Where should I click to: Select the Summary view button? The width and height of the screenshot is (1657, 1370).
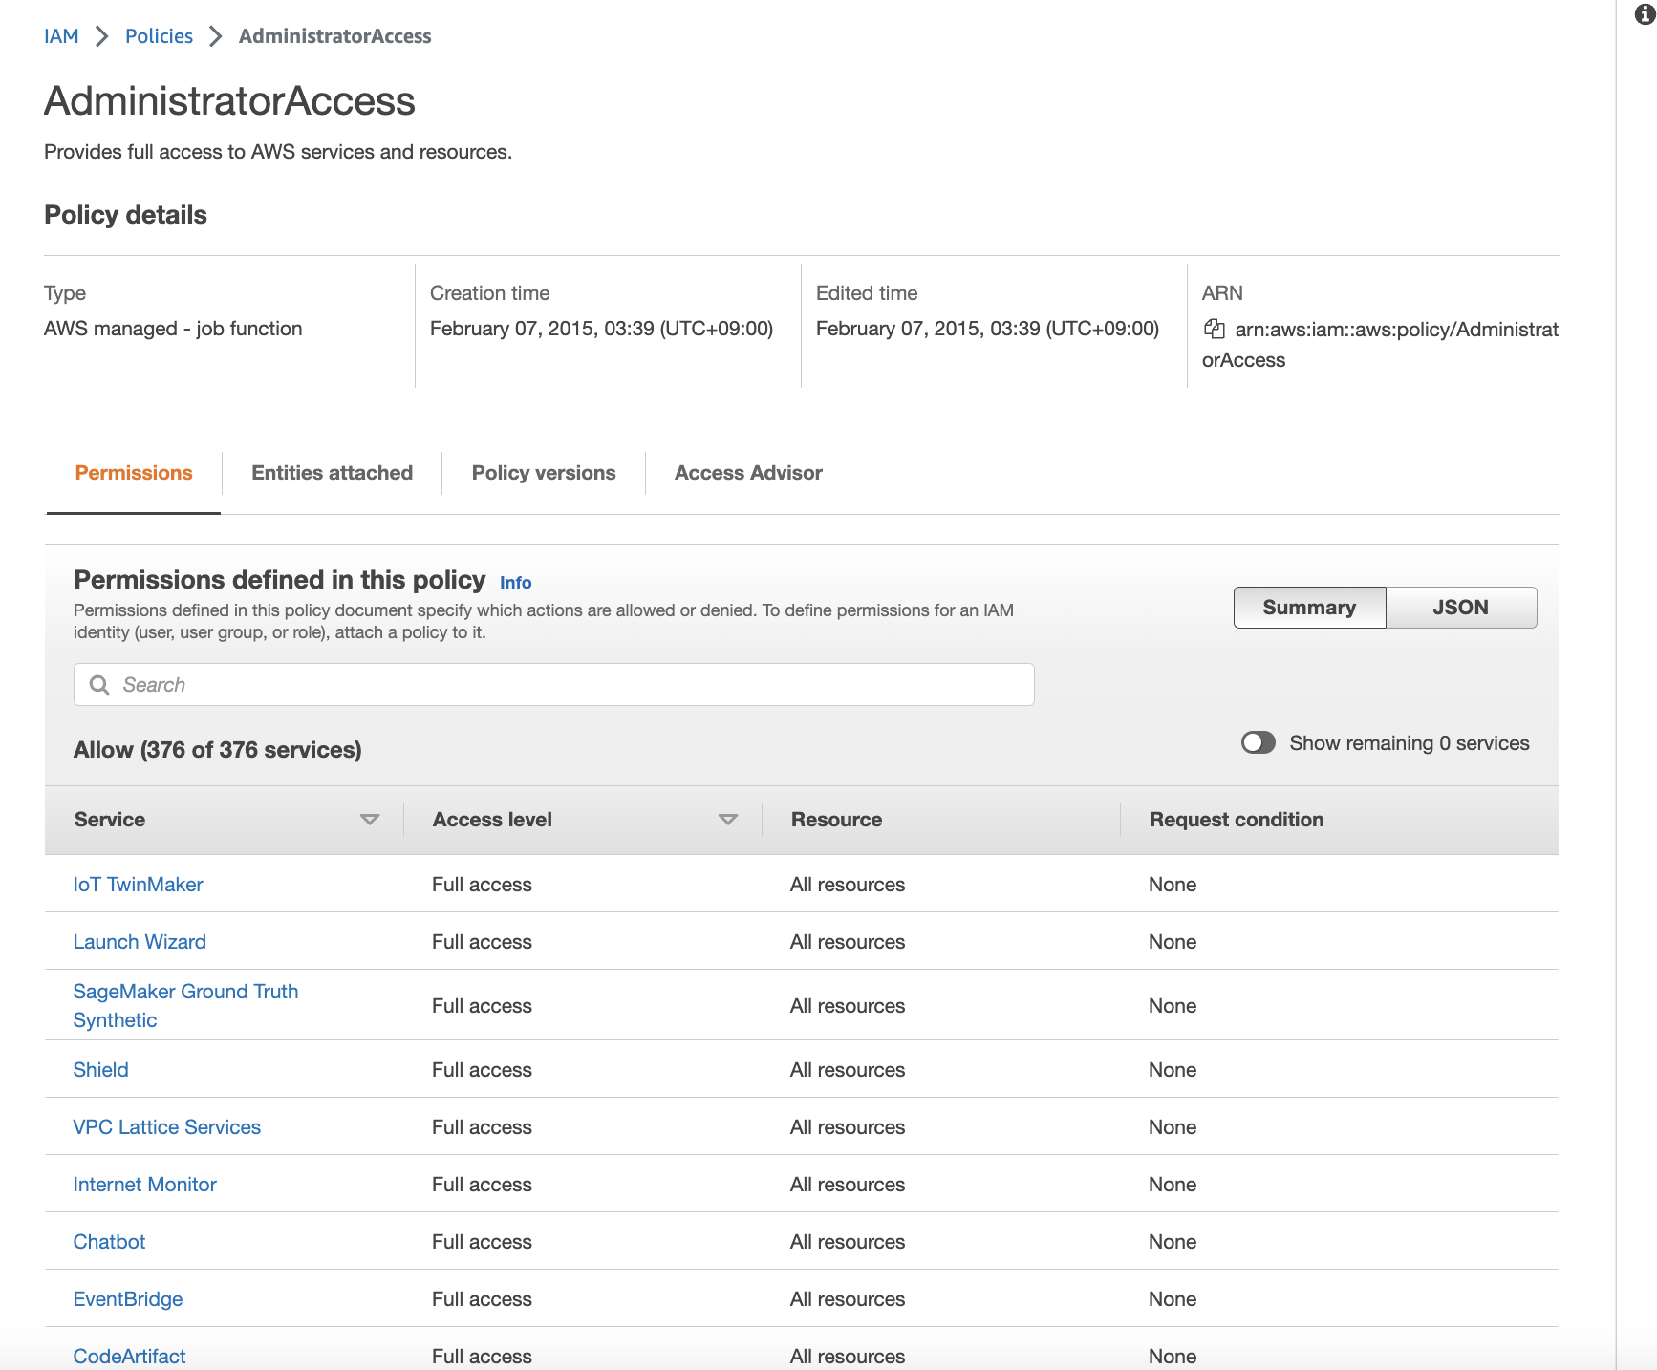coord(1309,608)
